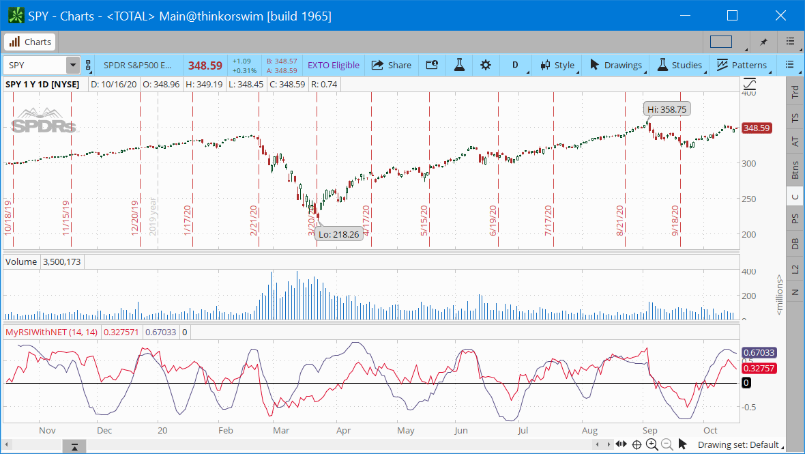Toggle the chart scale icon above price axis

(x=749, y=85)
